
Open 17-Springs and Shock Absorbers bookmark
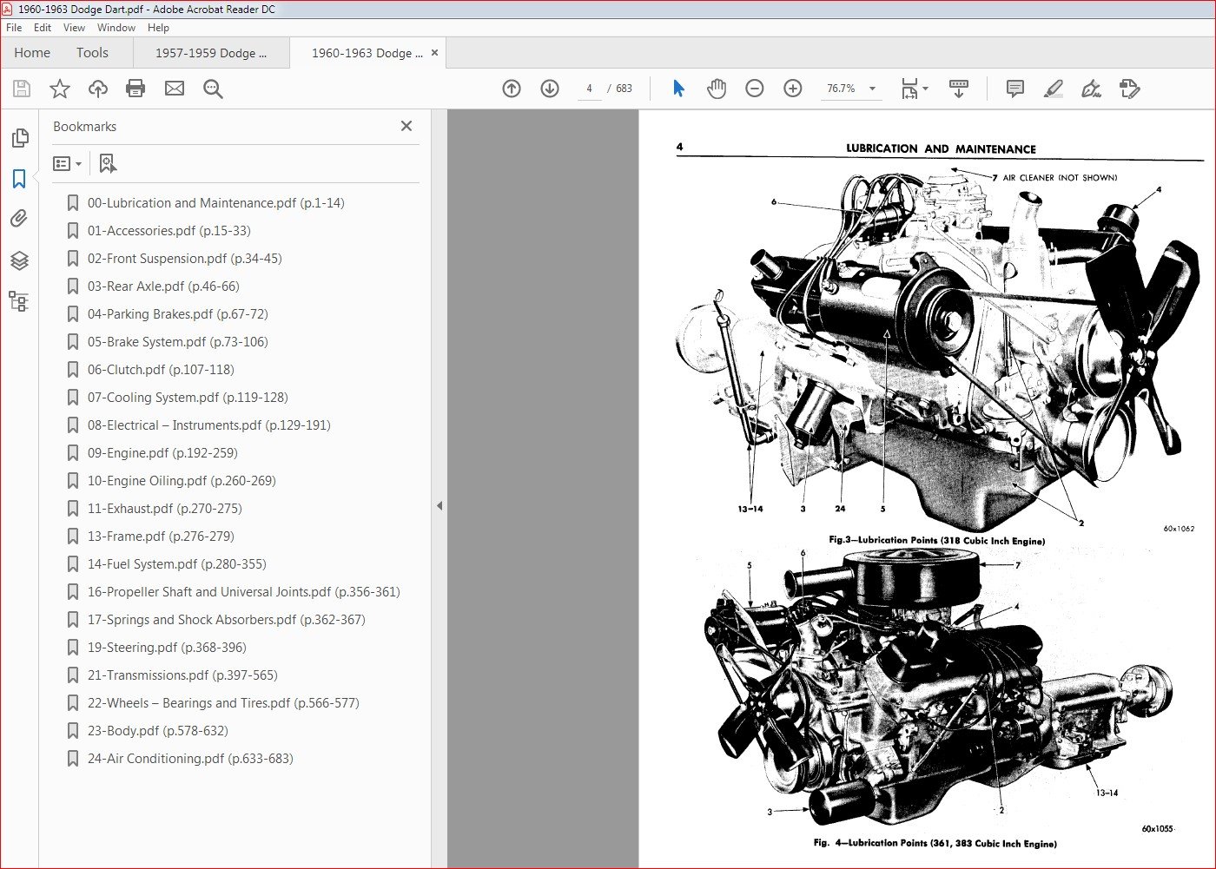tap(227, 620)
